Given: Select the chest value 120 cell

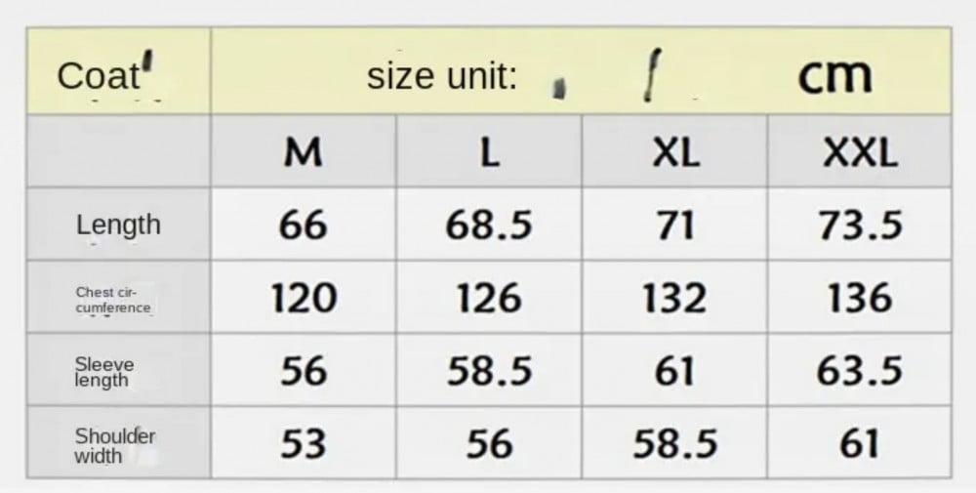Looking at the screenshot, I should point(304,297).
